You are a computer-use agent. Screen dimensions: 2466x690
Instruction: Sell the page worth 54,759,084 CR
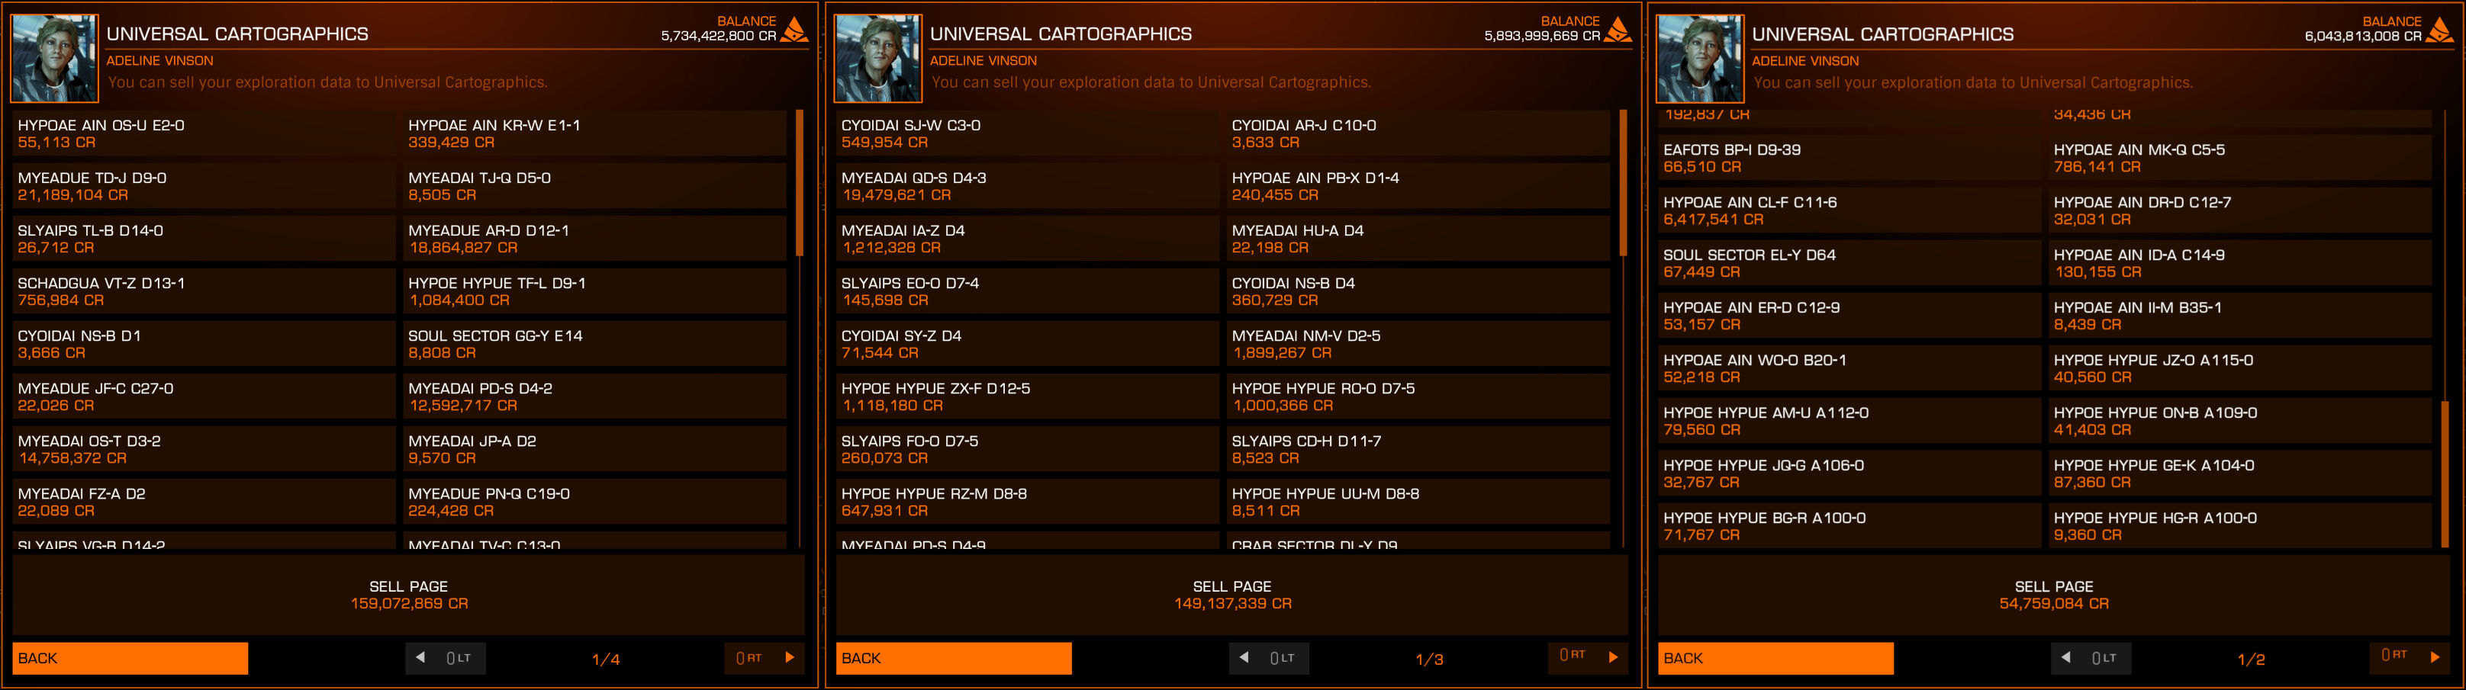(2053, 594)
